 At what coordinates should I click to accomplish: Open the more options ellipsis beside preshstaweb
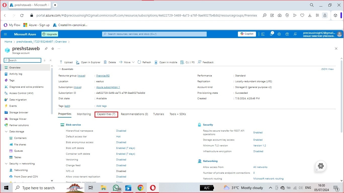pyautogui.click(x=59, y=49)
